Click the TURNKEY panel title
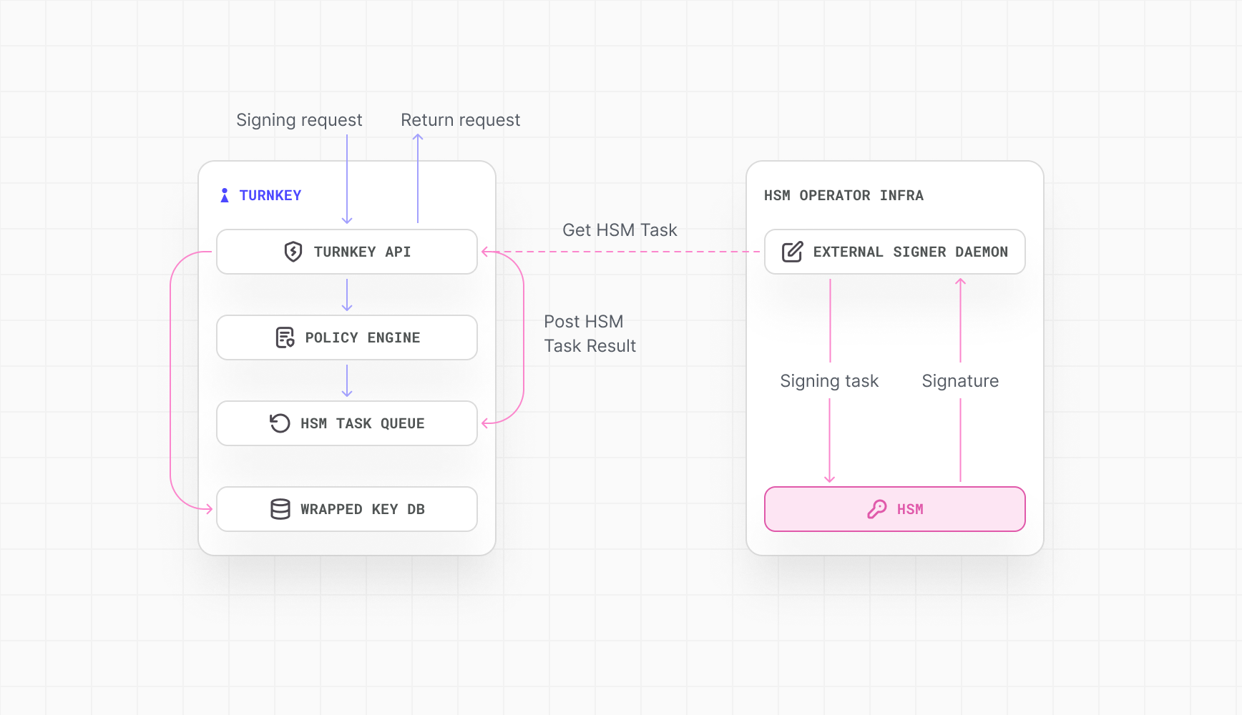1242x715 pixels. coord(270,195)
